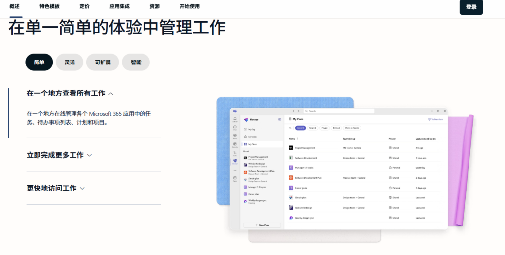Select the 智能 feature pill
Image resolution: width=505 pixels, height=255 pixels.
click(136, 62)
